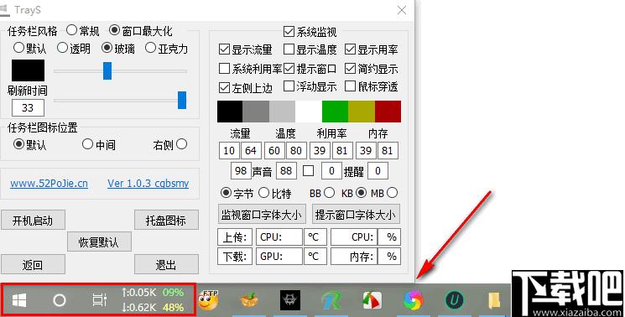Image resolution: width=625 pixels, height=317 pixels.
Task: Open the www.52PoJie.cn link
Action: point(49,184)
